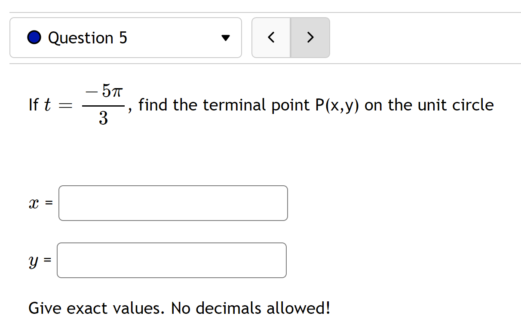The image size is (521, 328).
Task: Click the dark dropdown triangle beside Question 5
Action: (226, 38)
